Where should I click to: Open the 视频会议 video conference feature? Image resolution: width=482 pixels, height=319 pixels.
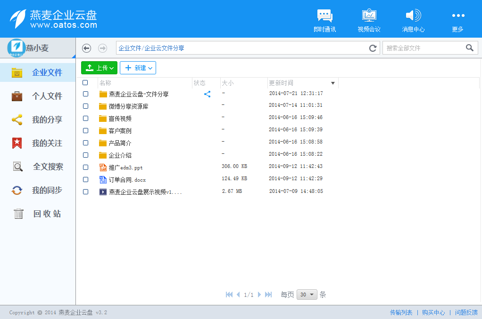tap(368, 19)
